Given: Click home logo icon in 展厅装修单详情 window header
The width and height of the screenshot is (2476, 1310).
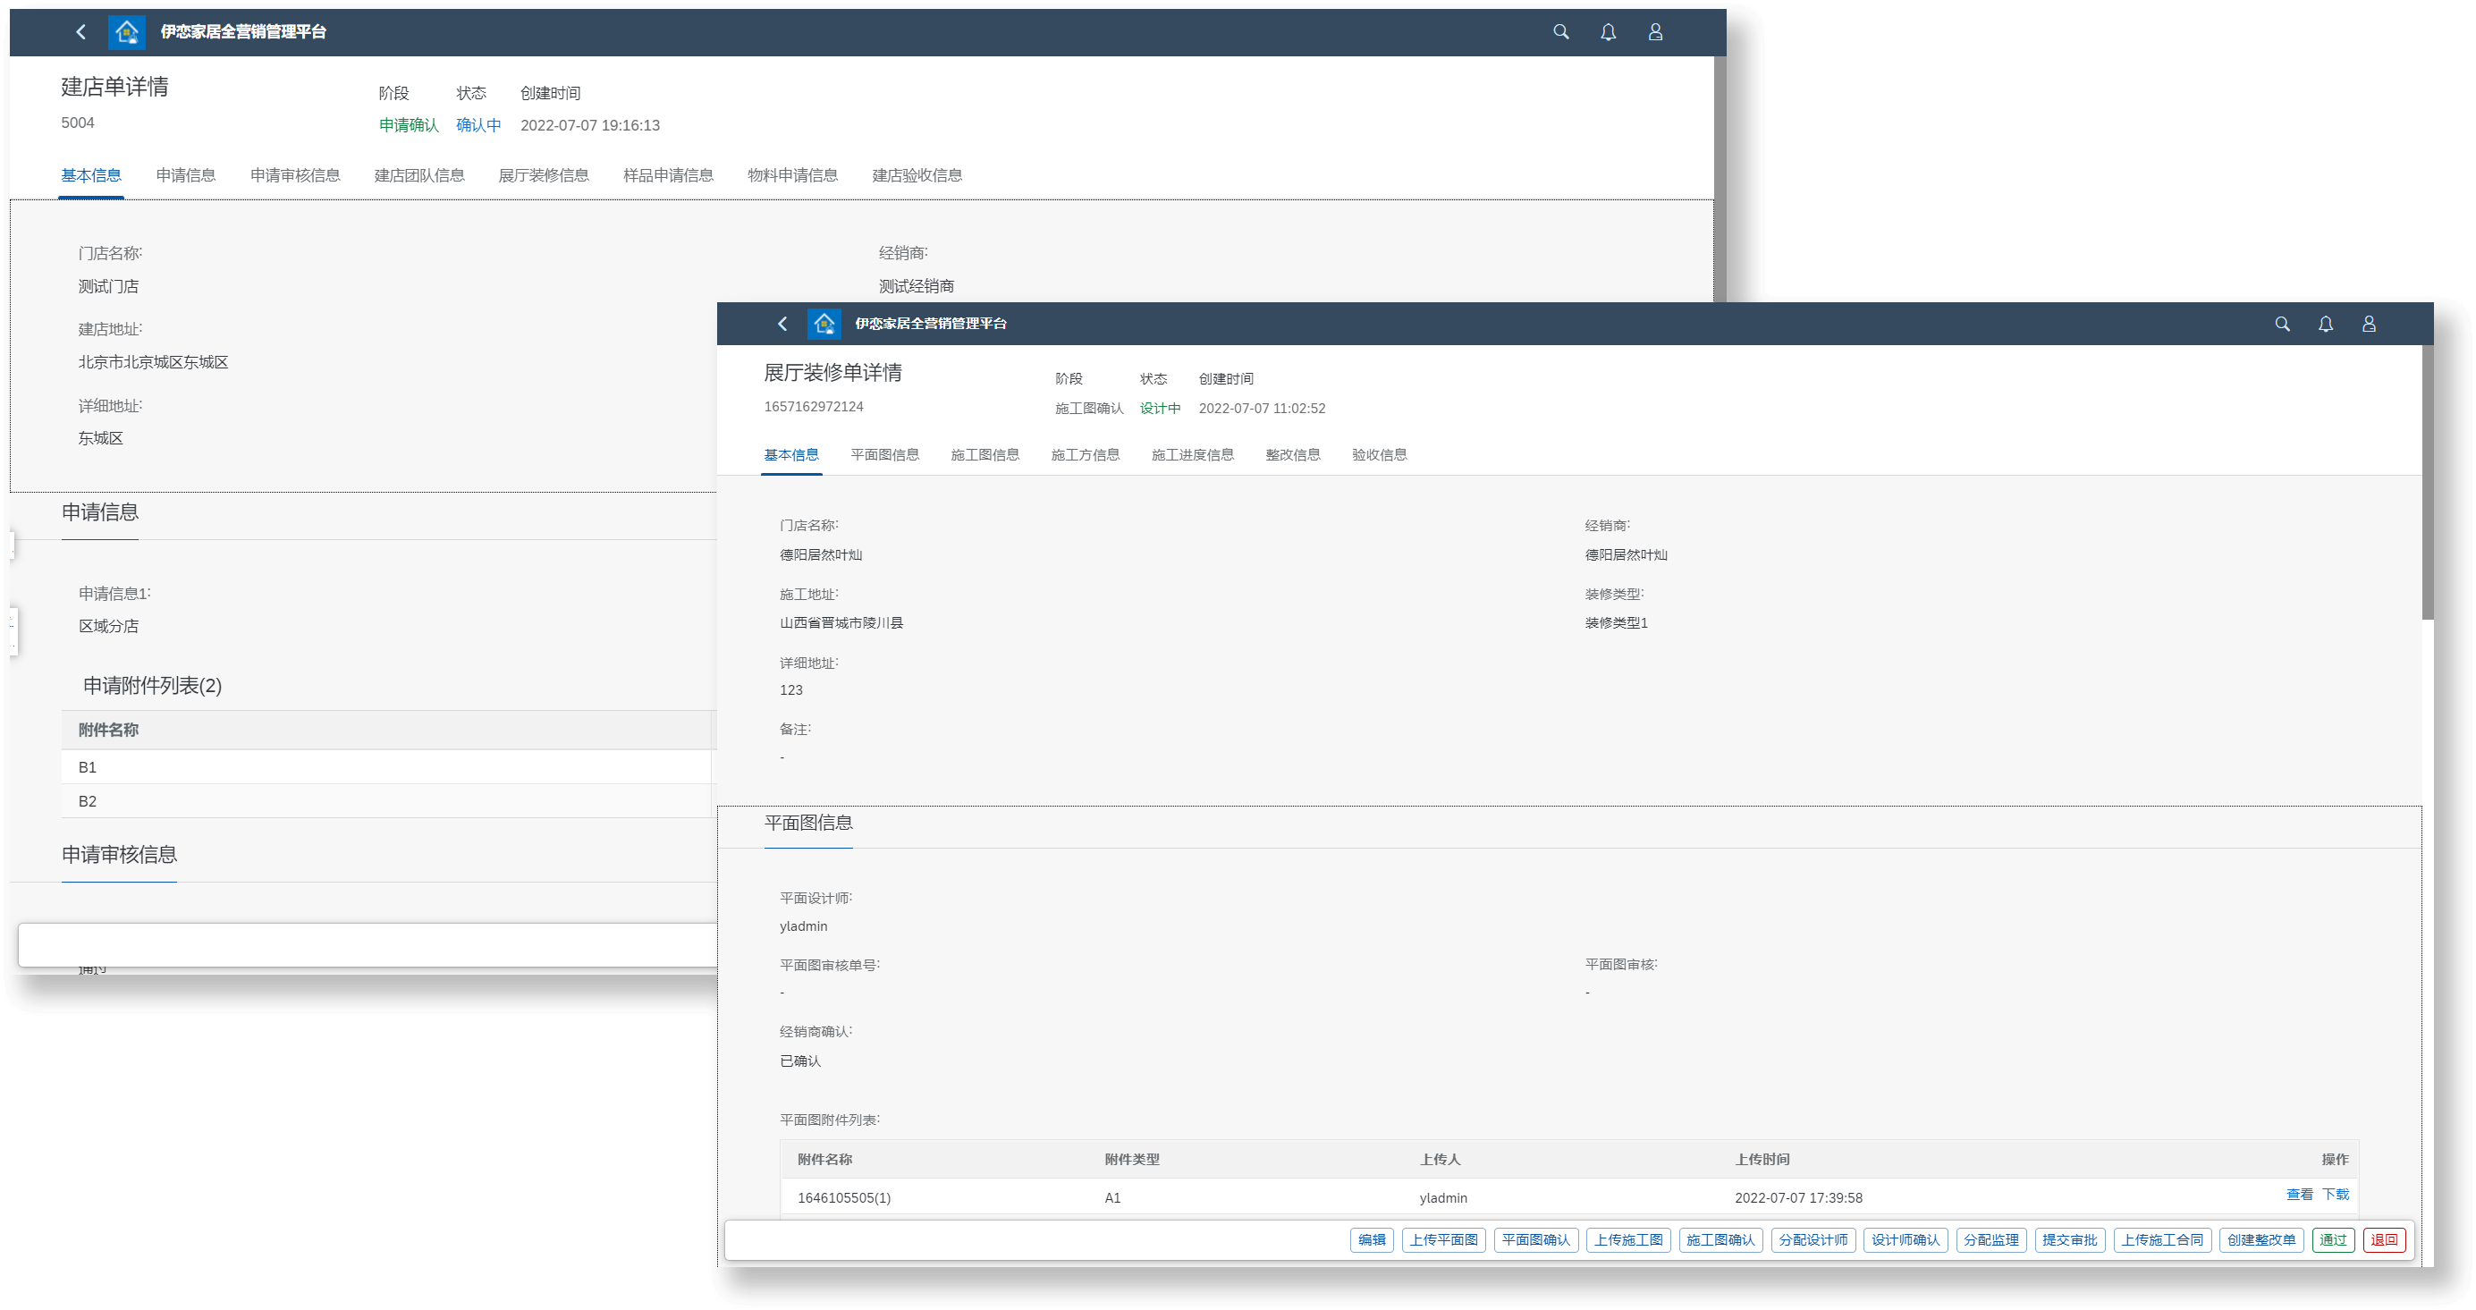Looking at the screenshot, I should coord(824,324).
